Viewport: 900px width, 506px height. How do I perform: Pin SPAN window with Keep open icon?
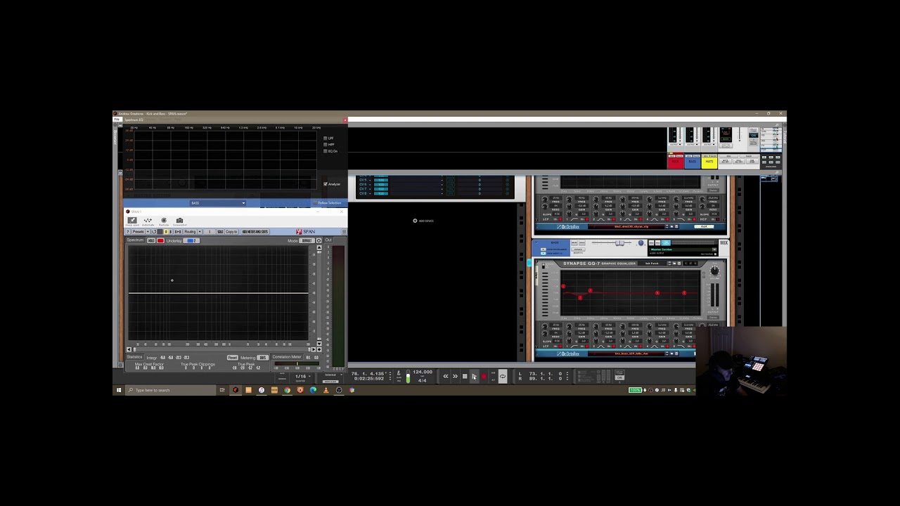pyautogui.click(x=132, y=221)
